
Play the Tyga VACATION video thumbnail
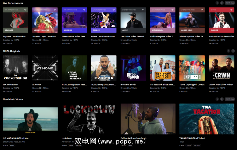207,119
